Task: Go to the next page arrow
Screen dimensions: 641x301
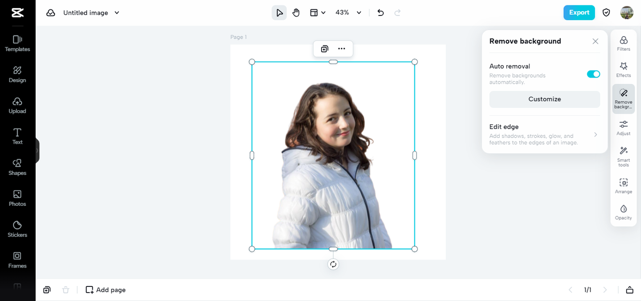Action: coord(605,290)
